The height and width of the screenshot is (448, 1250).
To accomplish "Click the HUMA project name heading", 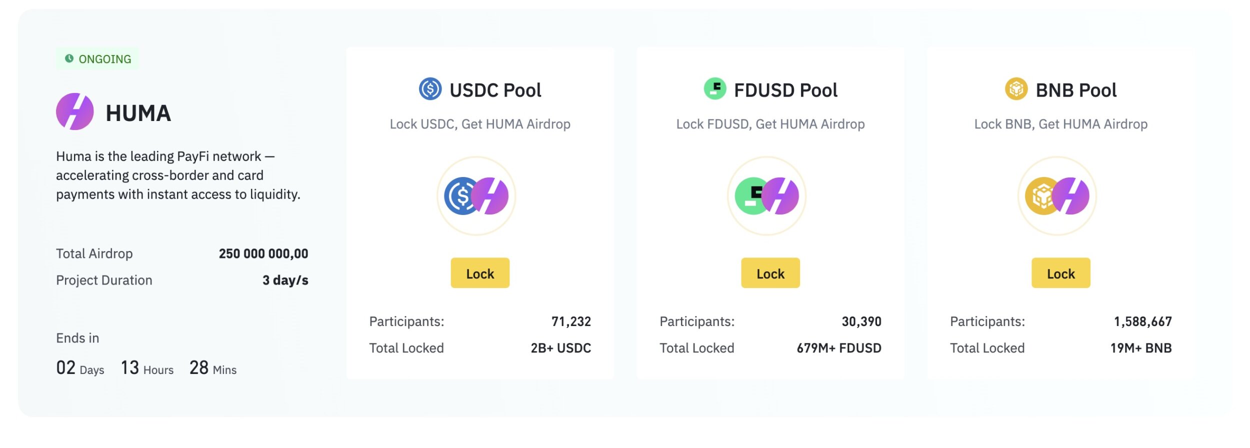I will click(x=138, y=113).
